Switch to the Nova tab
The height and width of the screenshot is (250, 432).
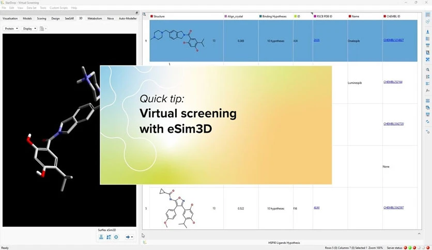tap(111, 19)
